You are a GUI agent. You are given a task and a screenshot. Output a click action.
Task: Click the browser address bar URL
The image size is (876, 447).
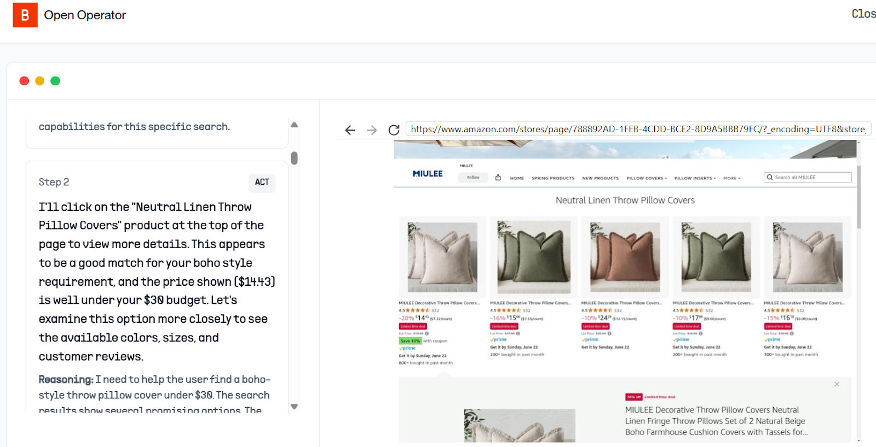pyautogui.click(x=638, y=129)
